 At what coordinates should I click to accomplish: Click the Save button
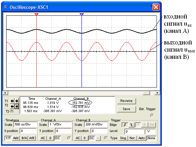126,109
